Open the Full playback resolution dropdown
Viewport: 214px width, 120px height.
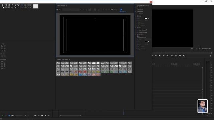(194, 49)
